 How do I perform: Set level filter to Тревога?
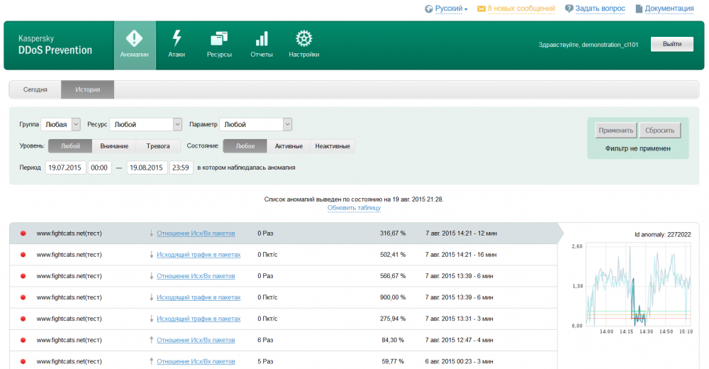tap(157, 146)
